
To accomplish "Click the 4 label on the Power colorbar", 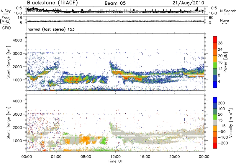I will pos(219,81).
